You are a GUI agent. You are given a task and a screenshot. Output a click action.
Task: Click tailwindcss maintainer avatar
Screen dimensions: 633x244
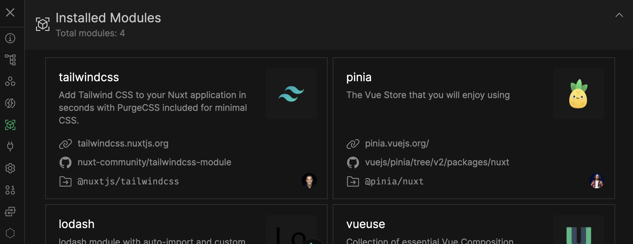click(x=309, y=181)
